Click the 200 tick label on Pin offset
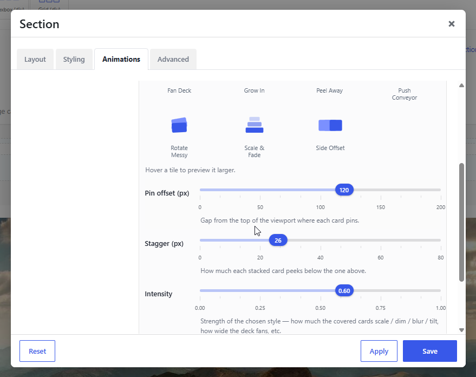Image resolution: width=476 pixels, height=377 pixels. tap(441, 207)
